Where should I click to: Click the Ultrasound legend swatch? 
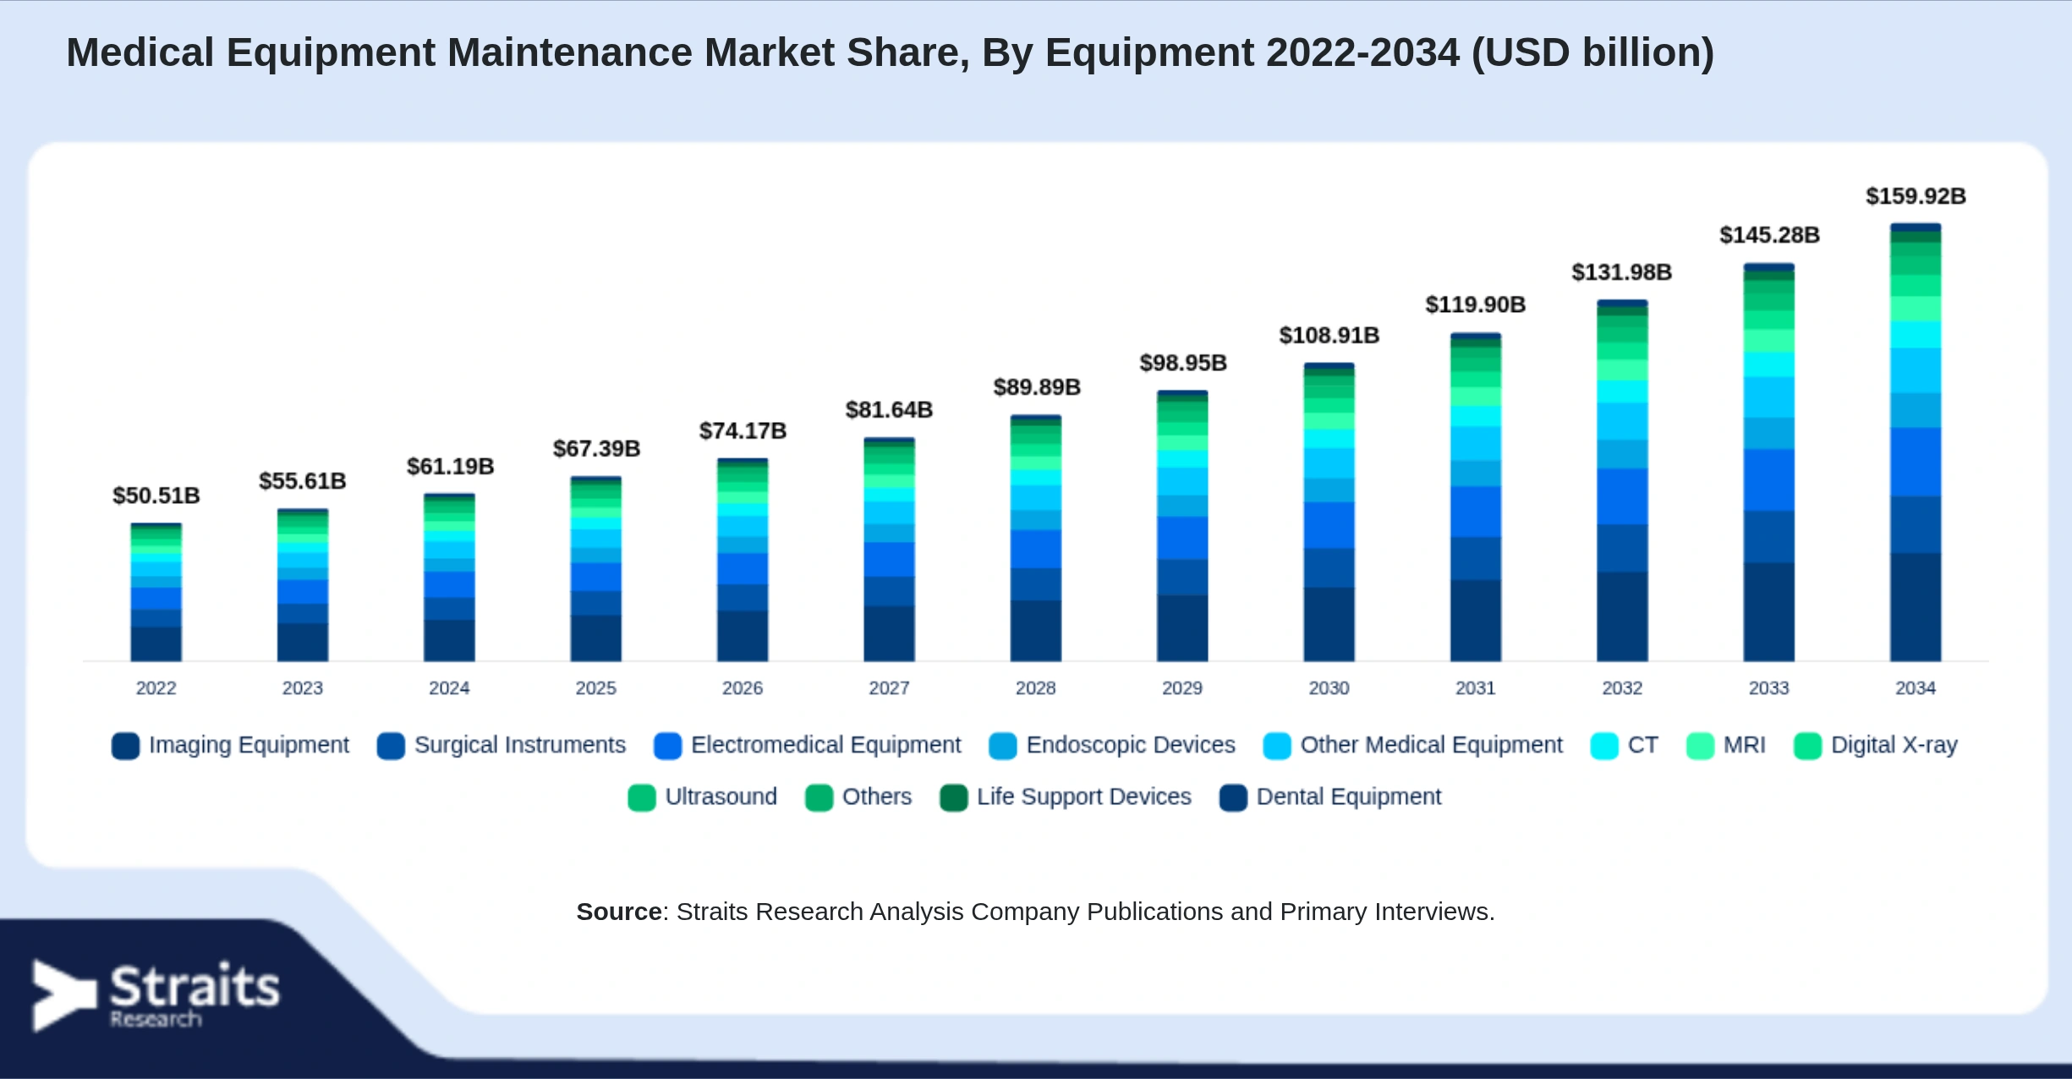click(x=642, y=797)
